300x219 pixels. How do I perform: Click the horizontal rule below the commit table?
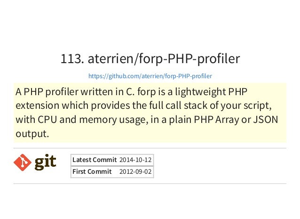click(x=150, y=184)
